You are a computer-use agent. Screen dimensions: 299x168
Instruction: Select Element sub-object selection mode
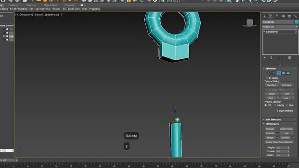288,73
